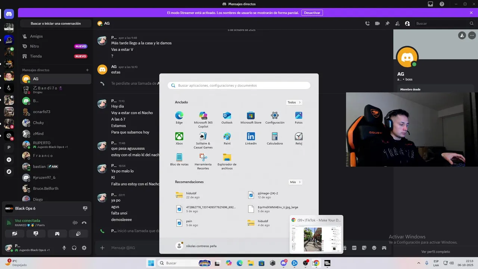Open Solitaire & Casual Games
The width and height of the screenshot is (478, 269).
[x=203, y=140]
